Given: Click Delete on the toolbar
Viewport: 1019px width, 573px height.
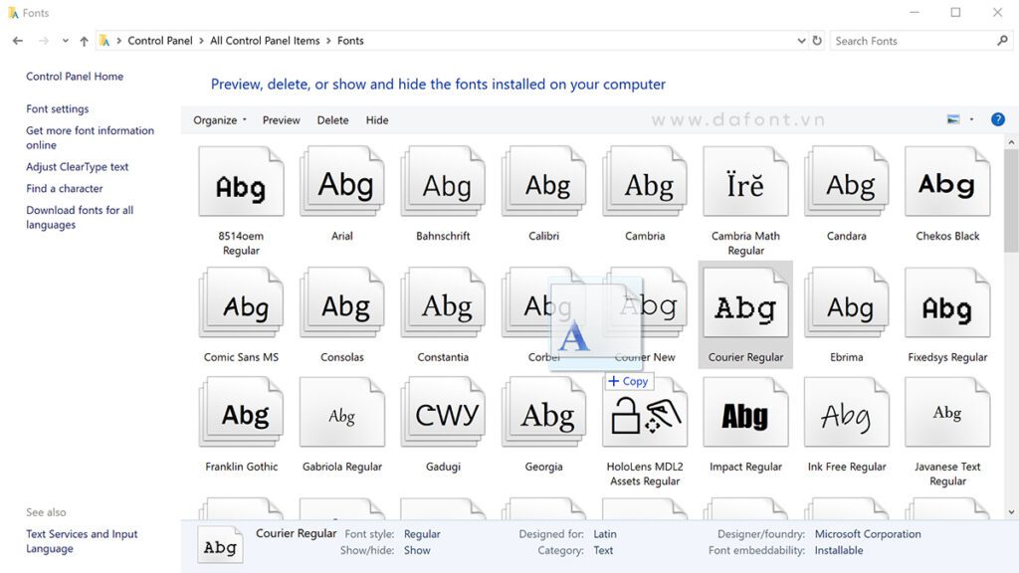Looking at the screenshot, I should coord(332,119).
